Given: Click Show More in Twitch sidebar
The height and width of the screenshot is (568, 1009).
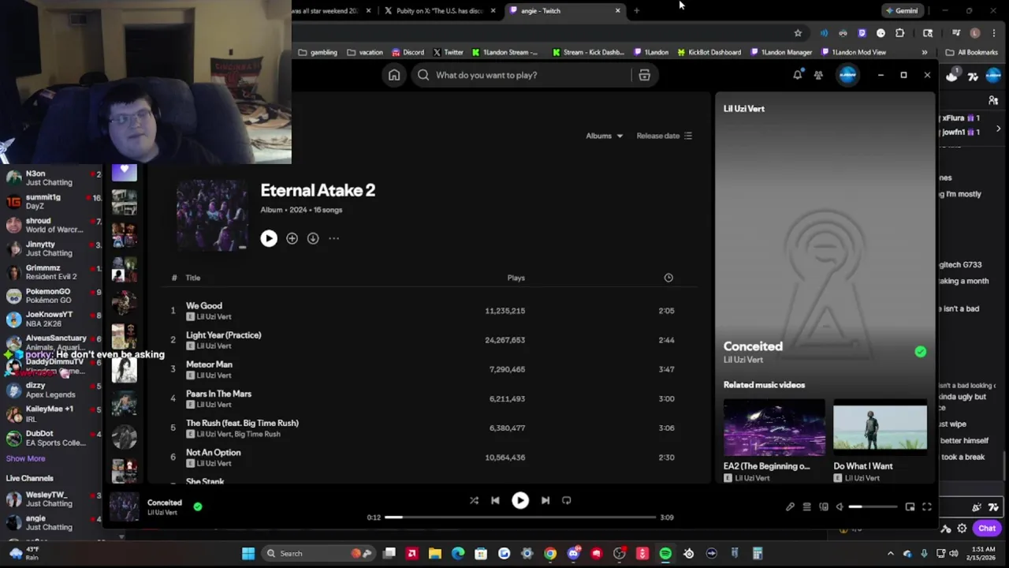Looking at the screenshot, I should click(25, 458).
